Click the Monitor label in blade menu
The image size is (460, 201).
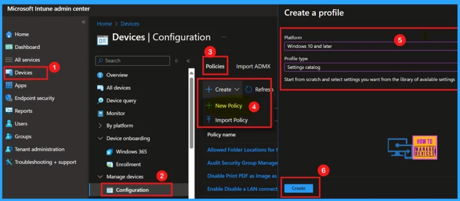[115, 113]
